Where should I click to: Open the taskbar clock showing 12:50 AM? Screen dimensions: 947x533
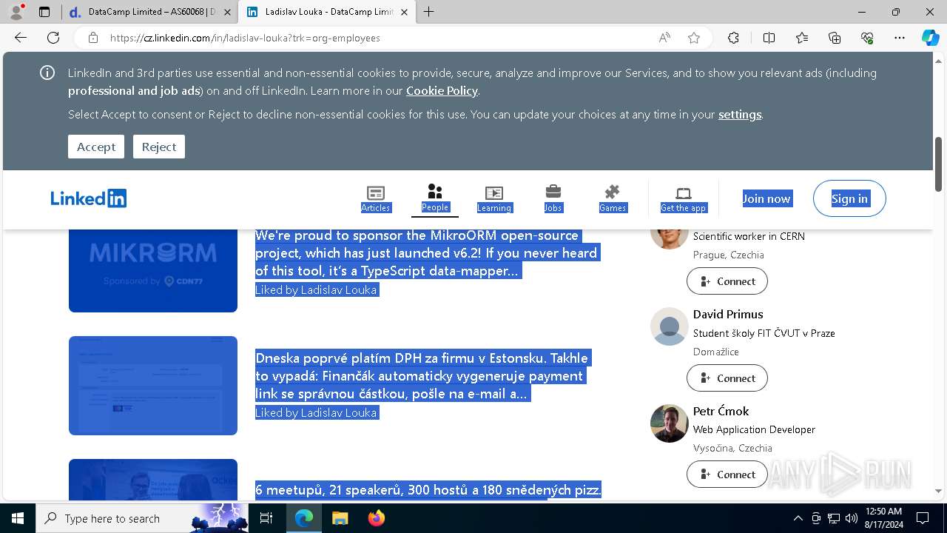point(883,518)
